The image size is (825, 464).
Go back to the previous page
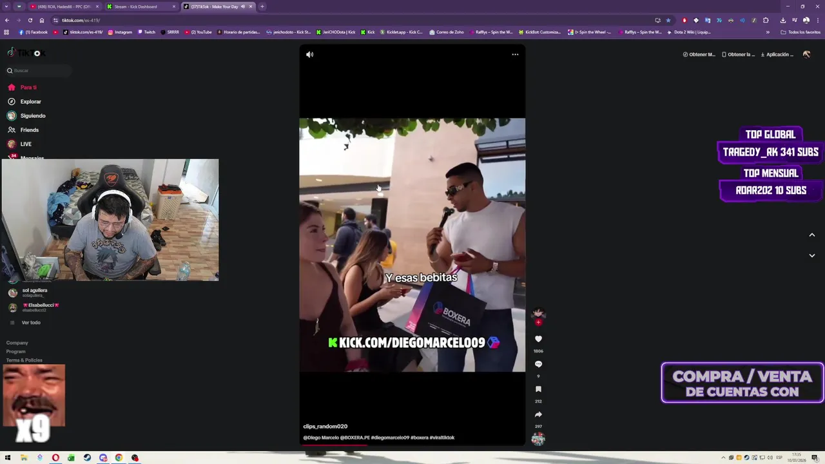click(7, 20)
